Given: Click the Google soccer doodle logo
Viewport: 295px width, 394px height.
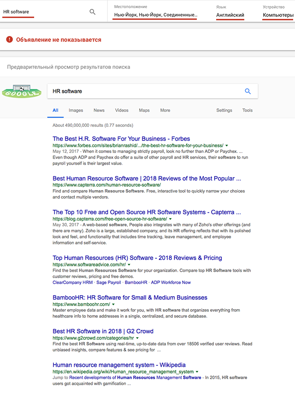Looking at the screenshot, I should tap(22, 91).
